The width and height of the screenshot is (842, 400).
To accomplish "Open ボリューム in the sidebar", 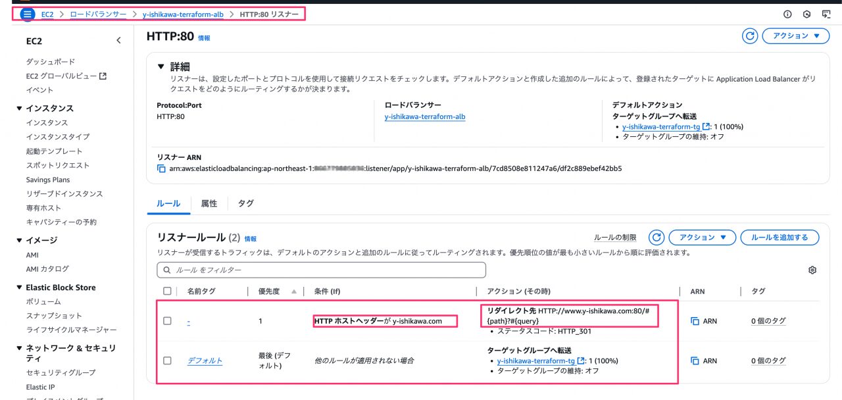I will click(43, 302).
